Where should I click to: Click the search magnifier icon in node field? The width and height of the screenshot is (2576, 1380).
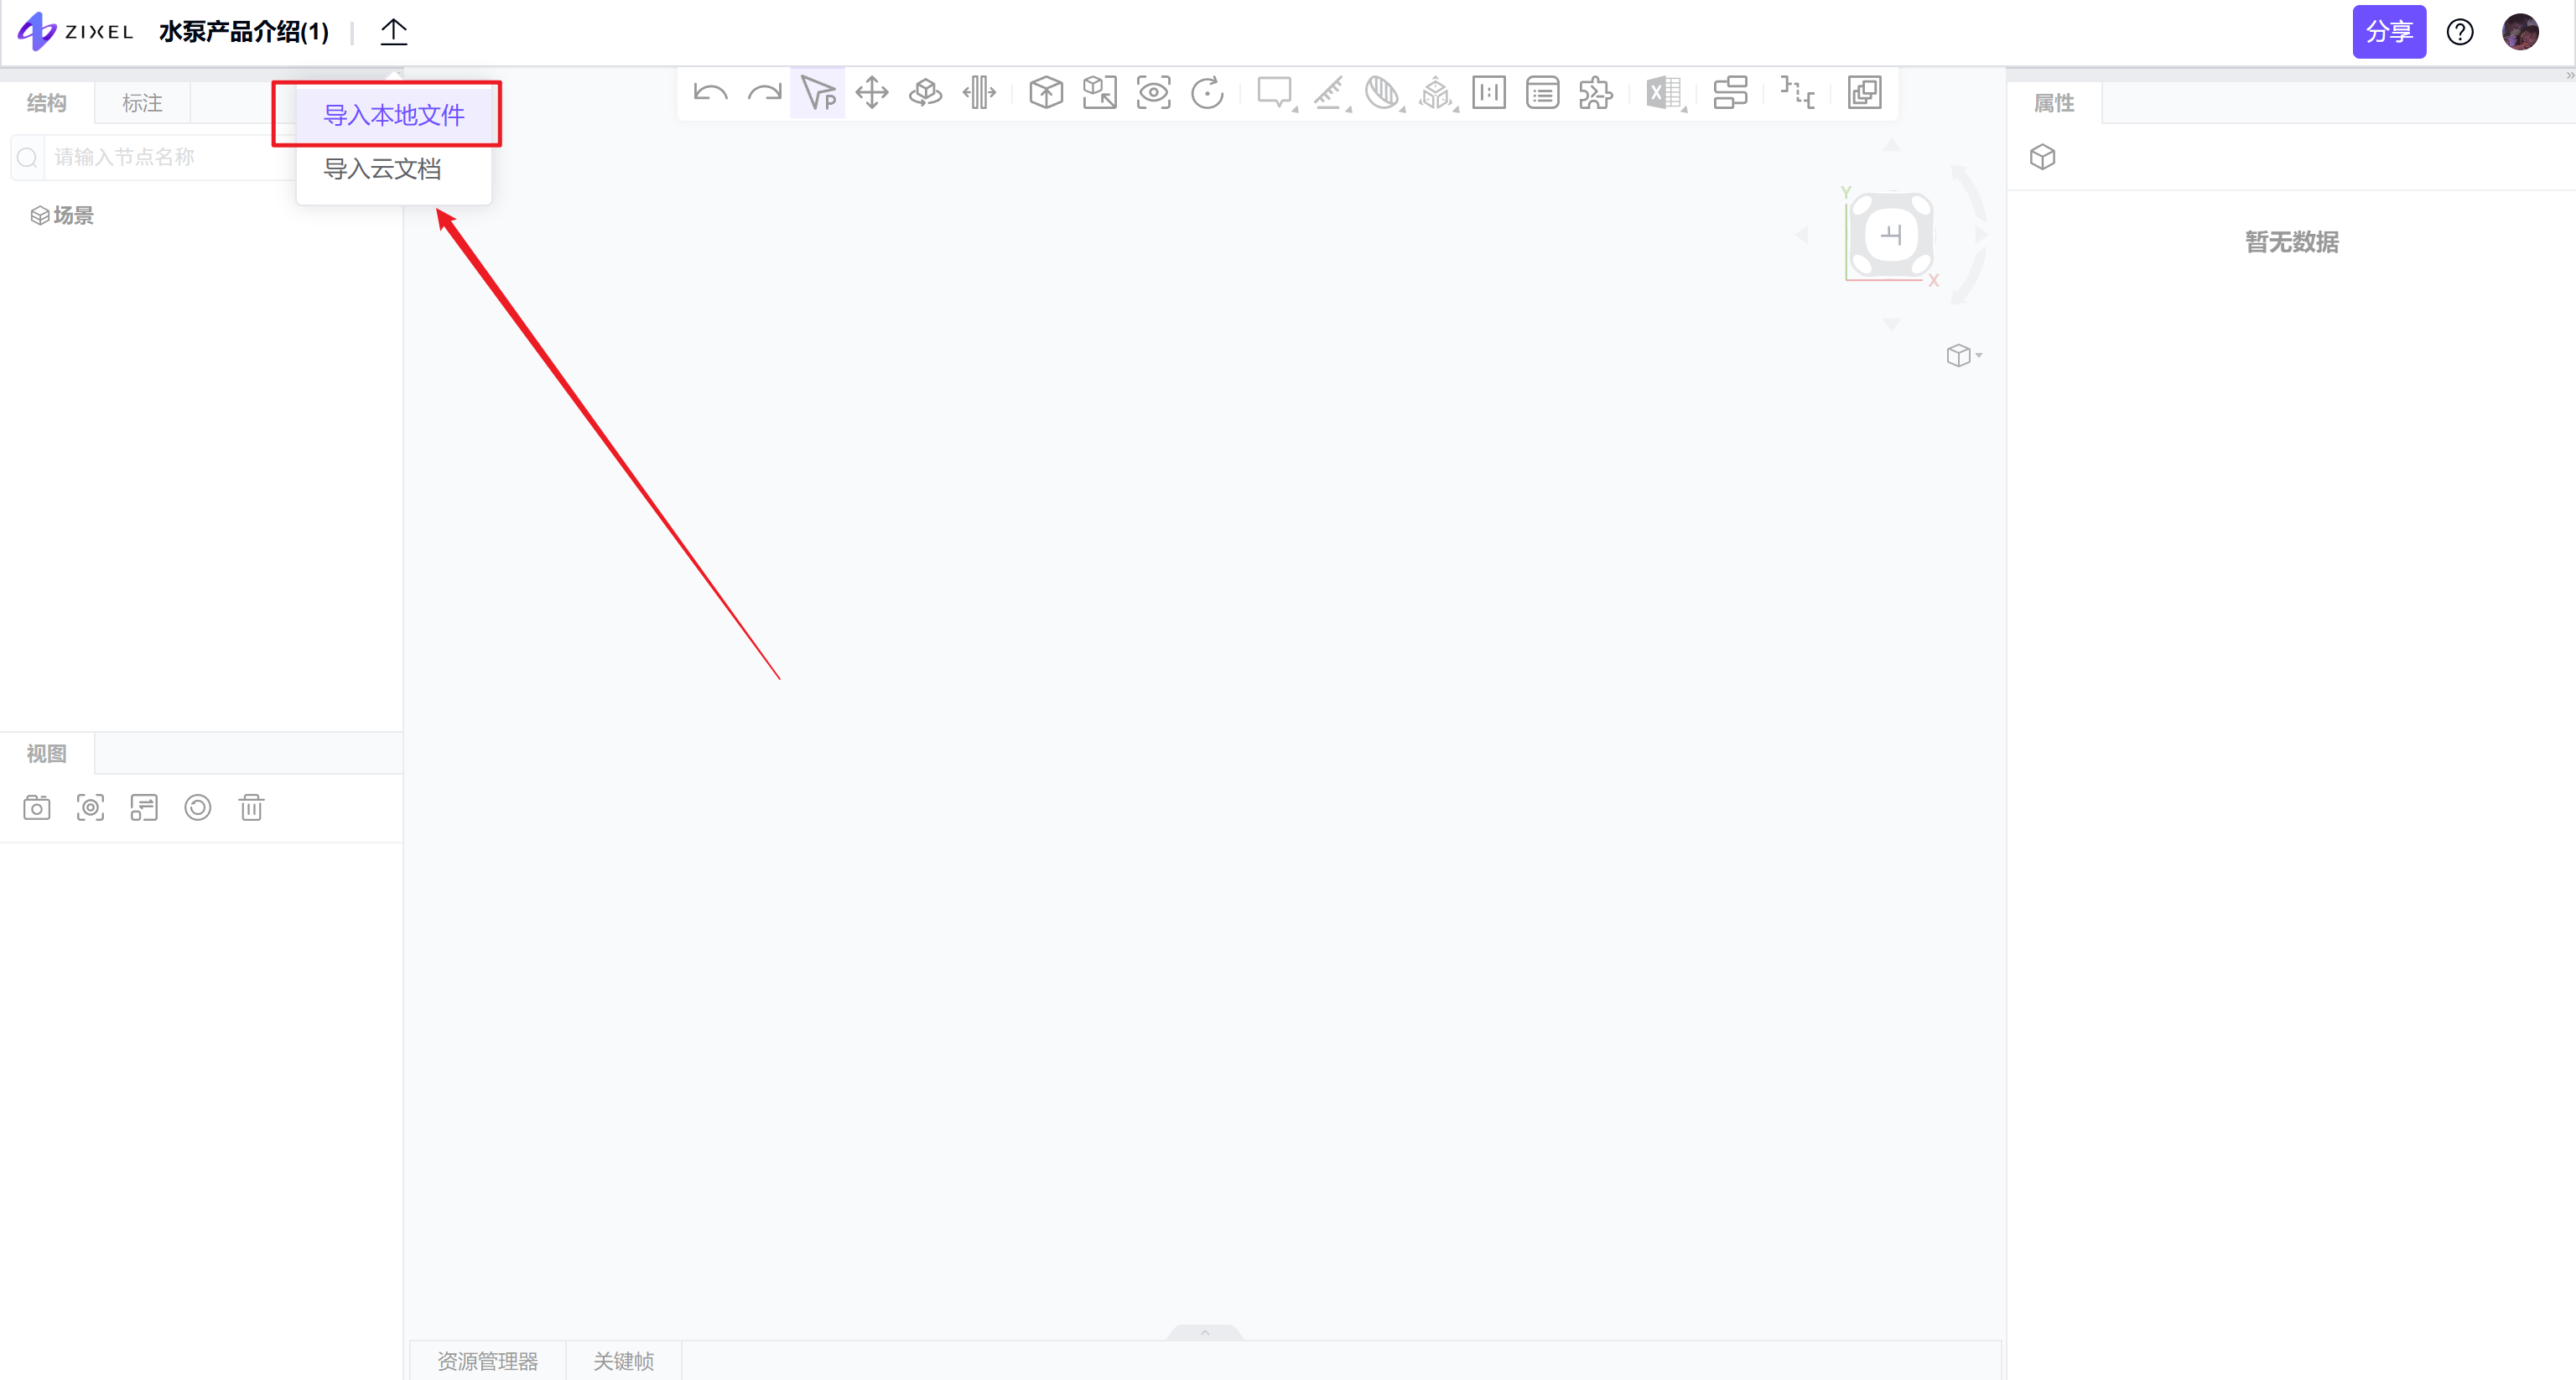coord(28,157)
